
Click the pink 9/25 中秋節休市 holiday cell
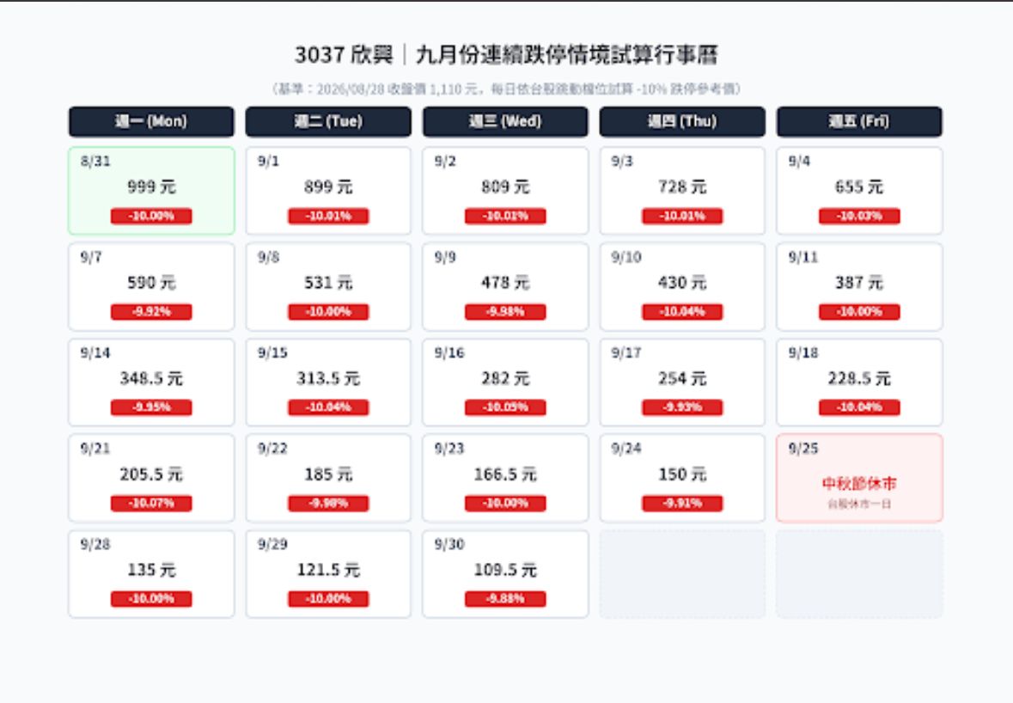tap(859, 478)
